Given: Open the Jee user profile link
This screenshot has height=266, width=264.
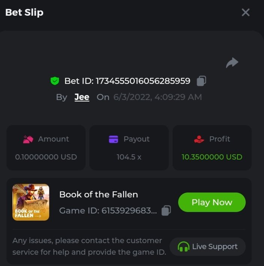Looking at the screenshot, I should tap(82, 97).
